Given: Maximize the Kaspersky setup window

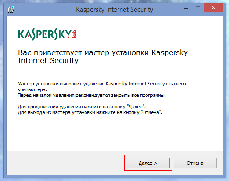Looking at the screenshot, I should click(x=198, y=7).
